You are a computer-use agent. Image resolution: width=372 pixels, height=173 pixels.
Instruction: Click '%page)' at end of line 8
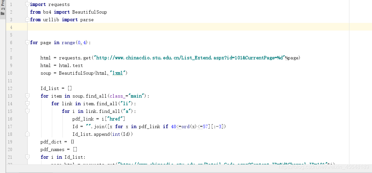(293, 58)
